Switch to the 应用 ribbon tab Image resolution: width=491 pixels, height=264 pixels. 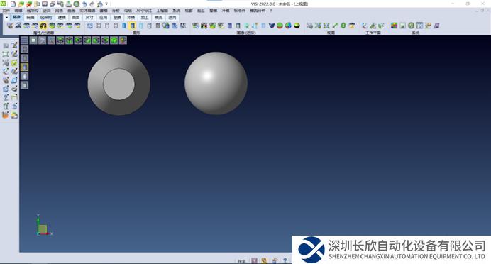pyautogui.click(x=103, y=18)
